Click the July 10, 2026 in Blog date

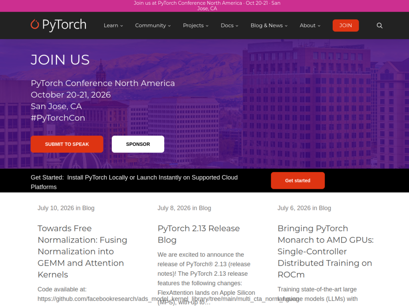point(66,208)
